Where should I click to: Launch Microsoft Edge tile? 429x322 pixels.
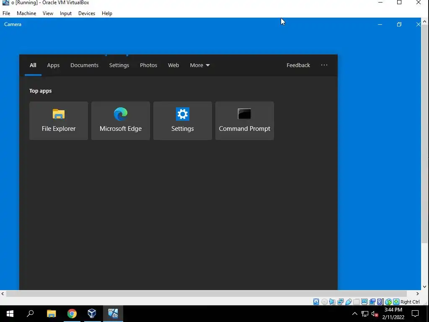tap(121, 121)
